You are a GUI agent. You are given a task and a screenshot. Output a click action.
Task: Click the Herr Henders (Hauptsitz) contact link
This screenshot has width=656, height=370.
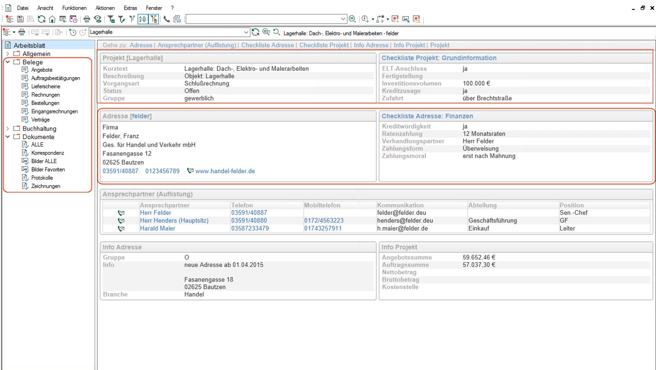pyautogui.click(x=170, y=221)
